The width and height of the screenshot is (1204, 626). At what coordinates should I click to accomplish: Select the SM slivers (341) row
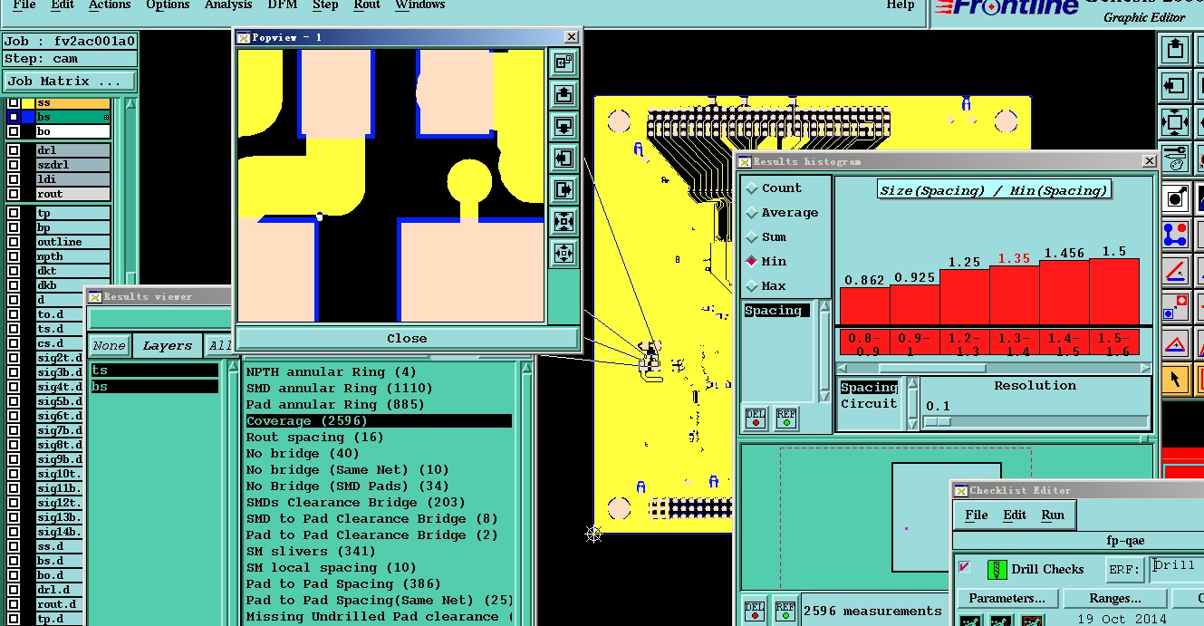[379, 552]
